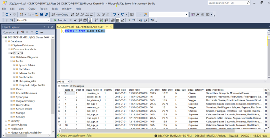Toggle Results to File mode
Viewport: 270px width, 138px height.
click(122, 20)
